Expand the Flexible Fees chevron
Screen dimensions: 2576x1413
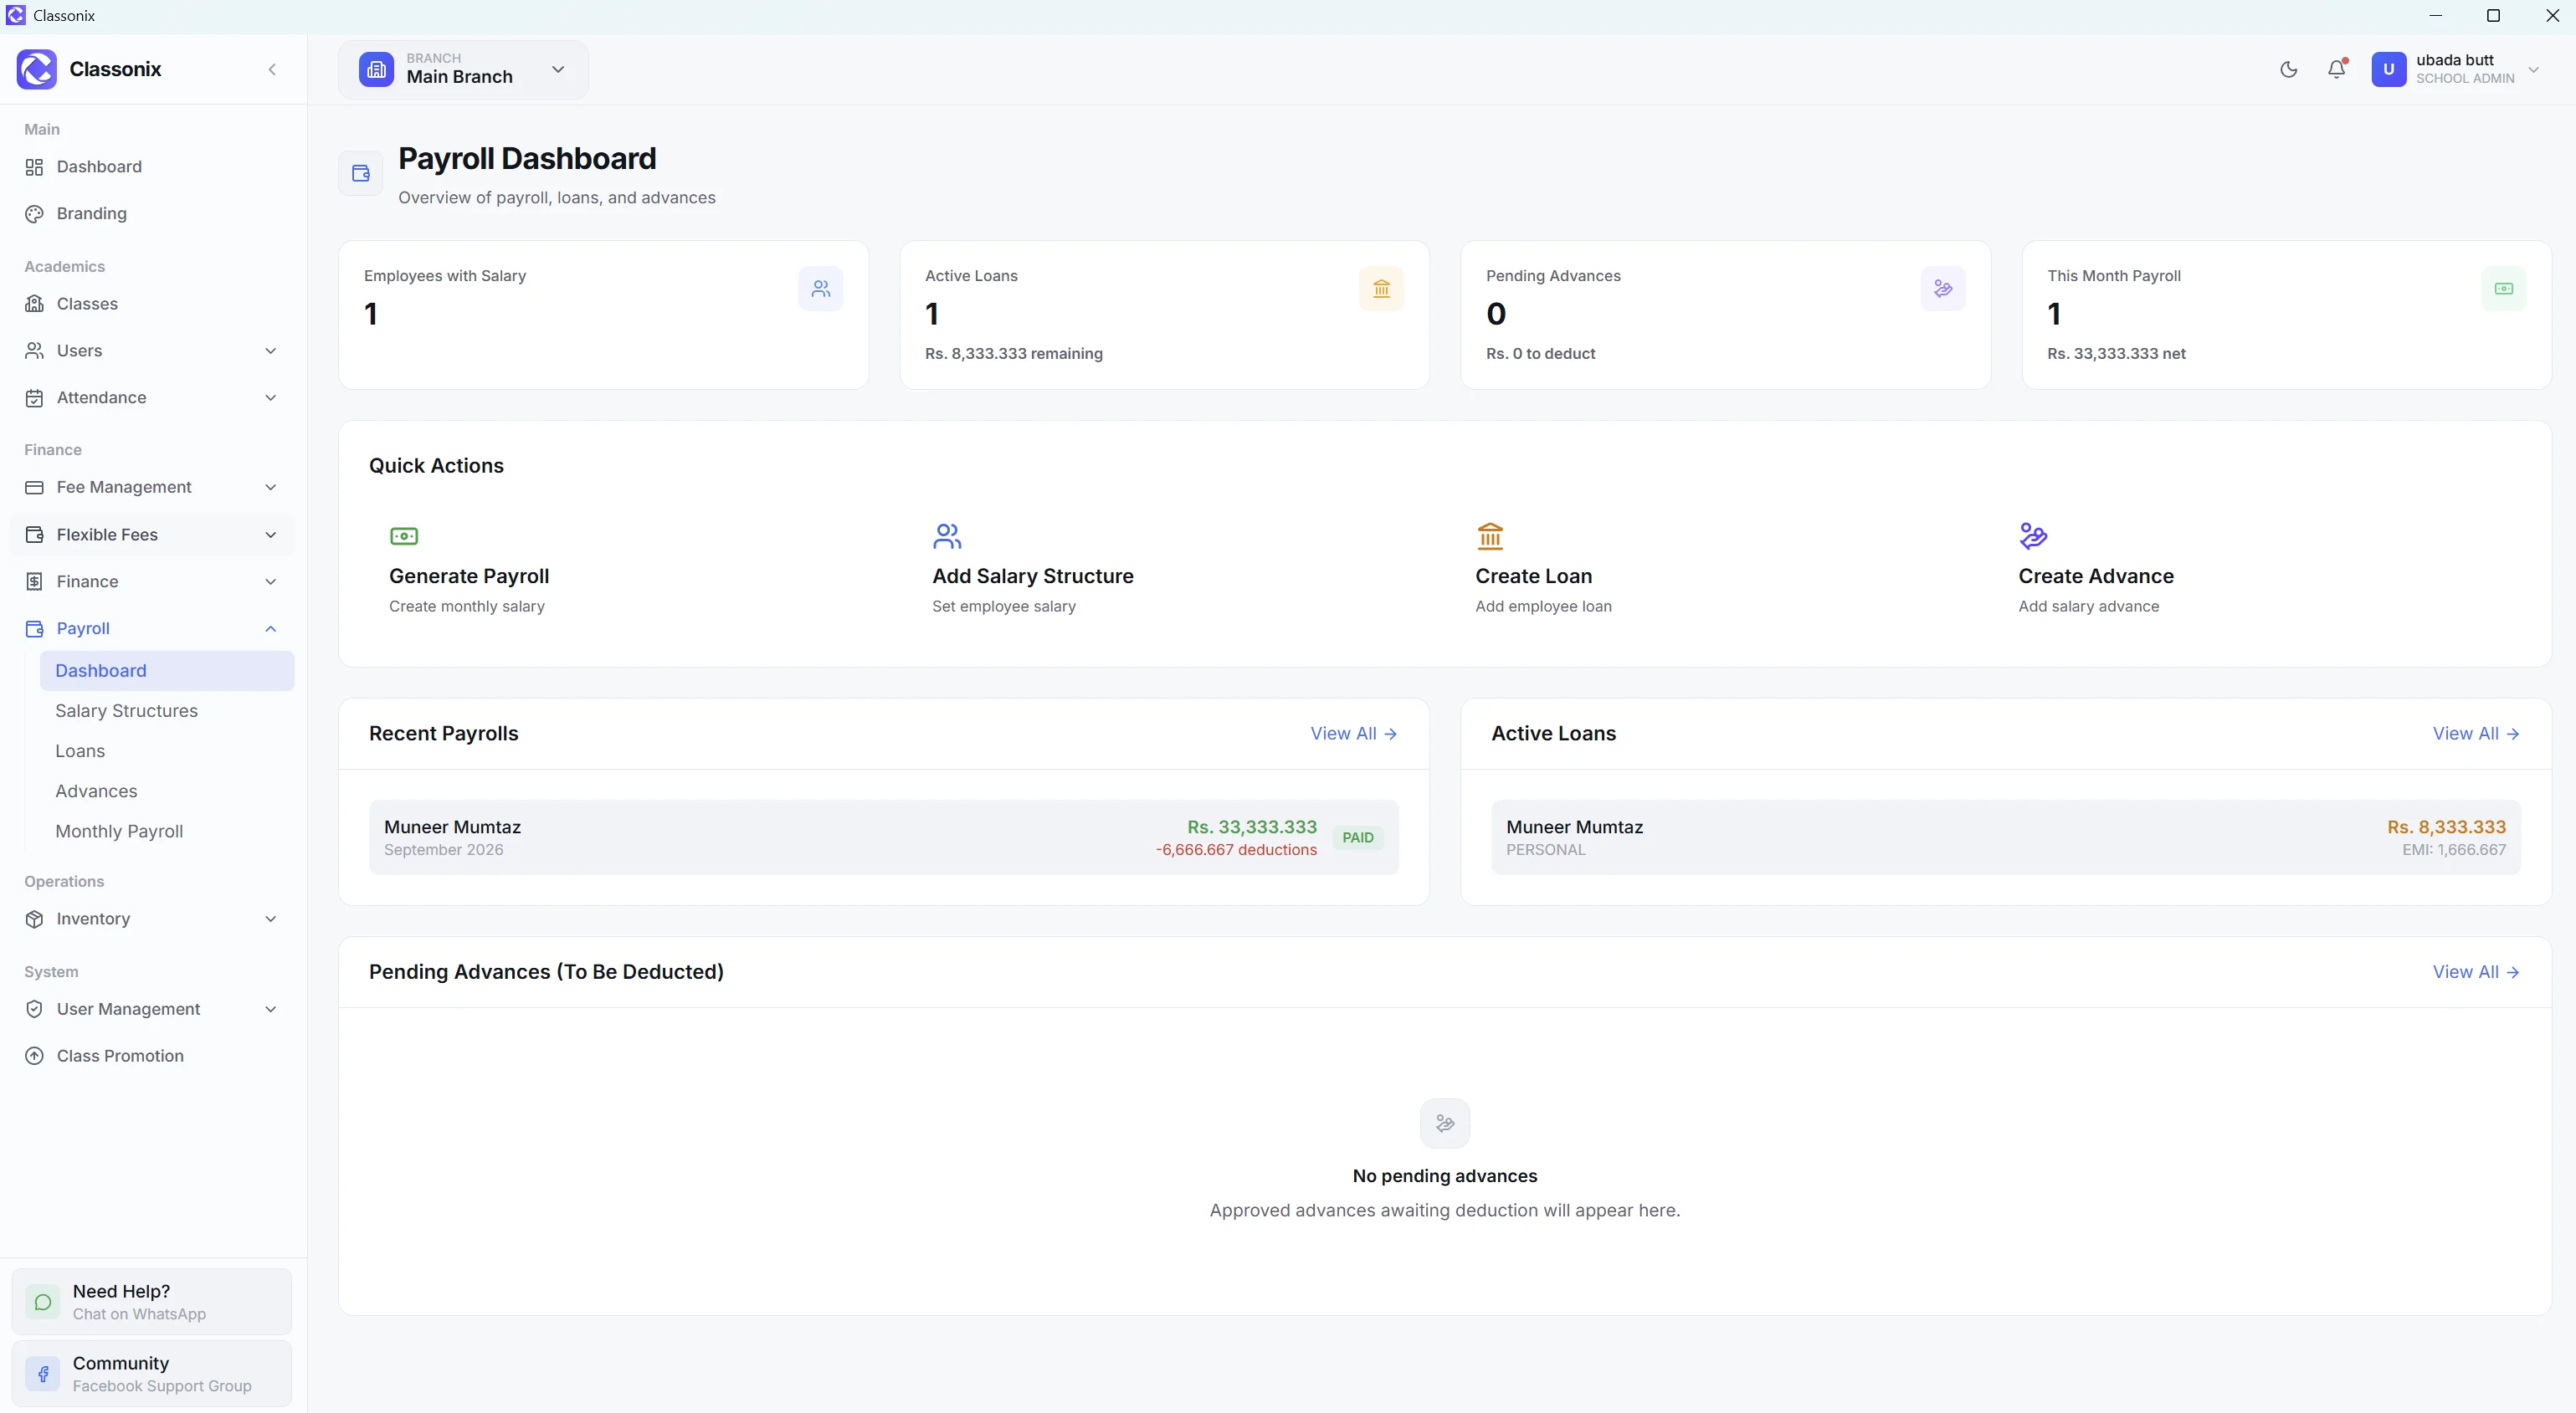pos(270,535)
